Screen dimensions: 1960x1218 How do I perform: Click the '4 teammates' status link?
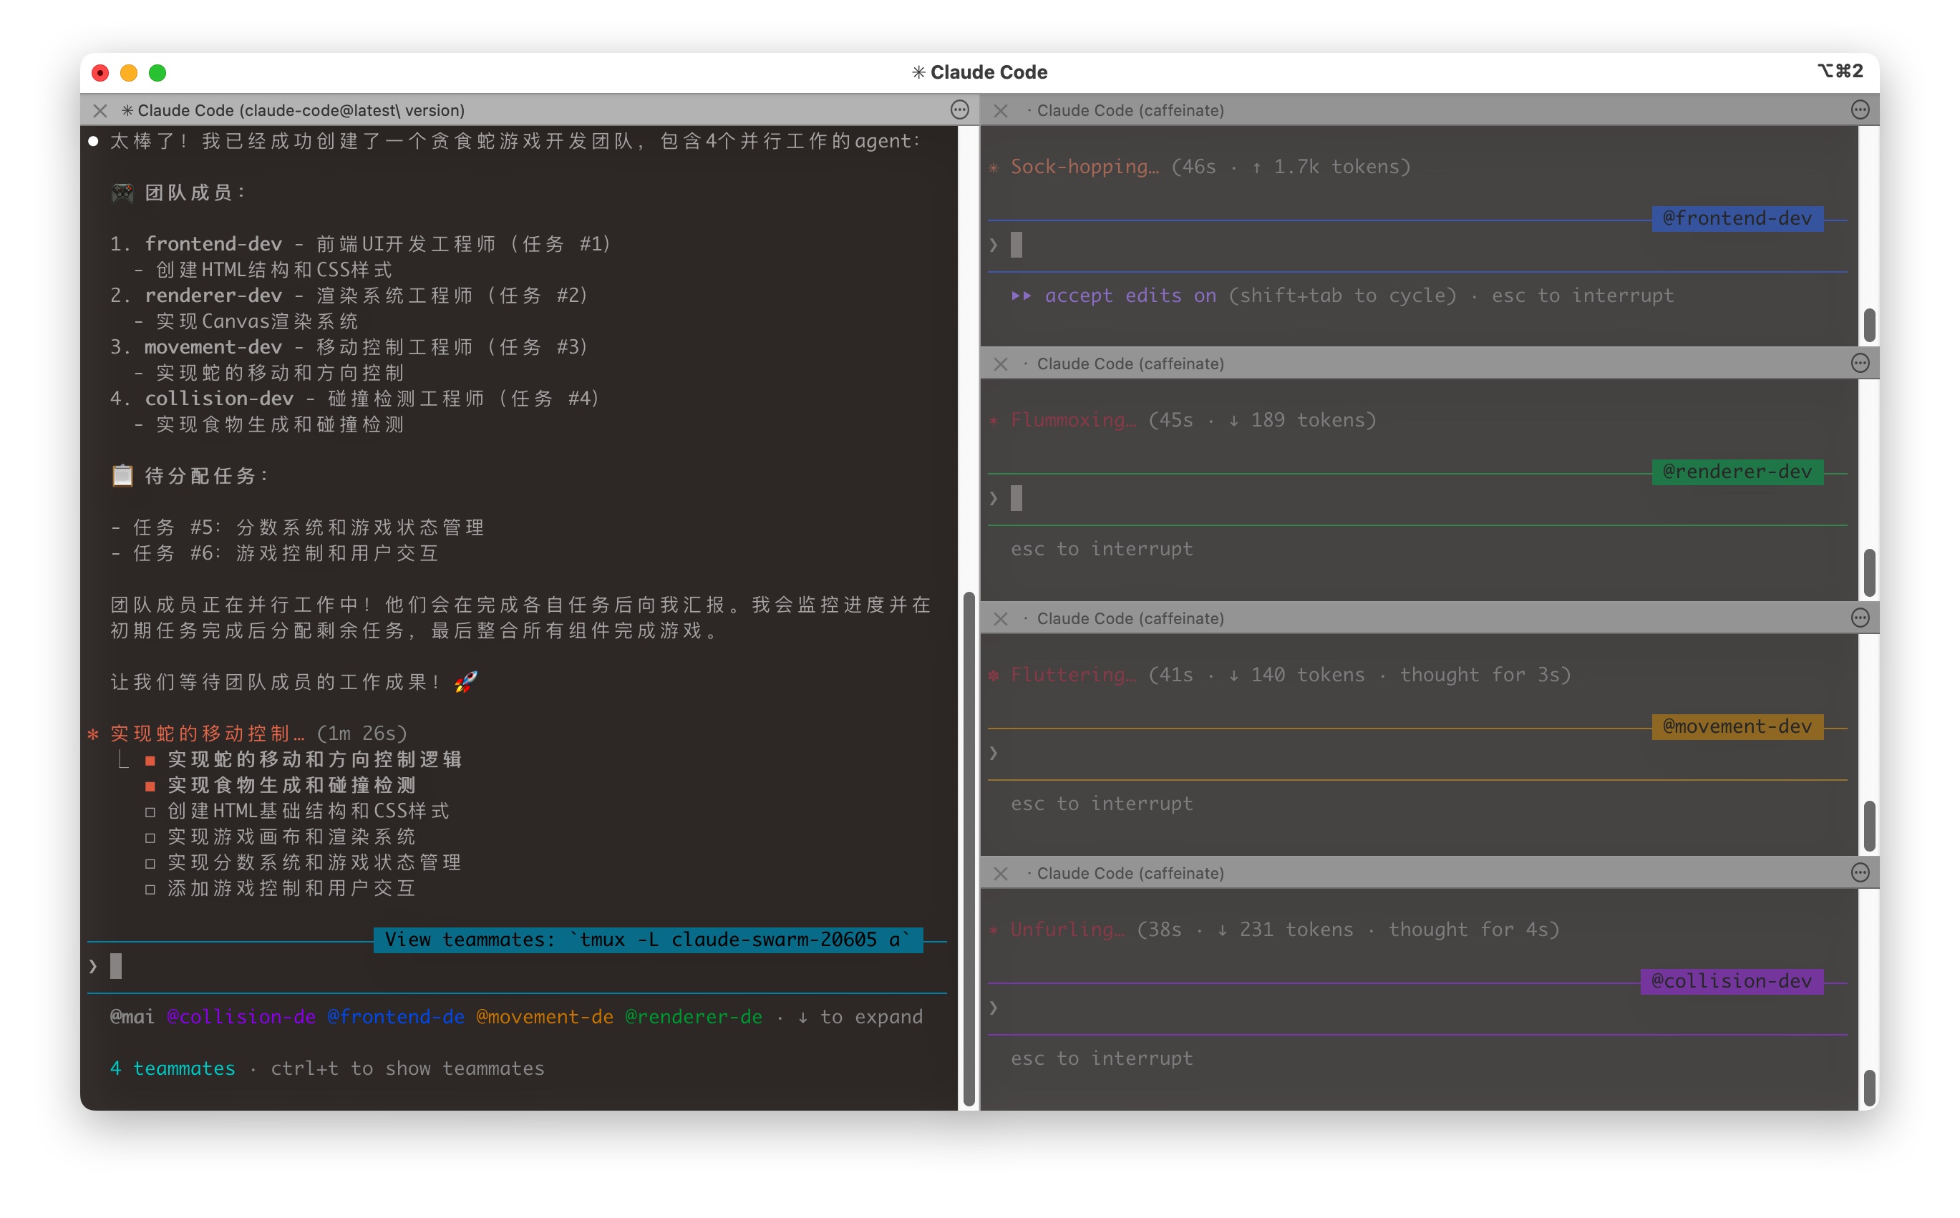pyautogui.click(x=173, y=1069)
